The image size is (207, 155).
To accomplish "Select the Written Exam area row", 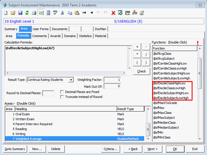I will (75, 119).
